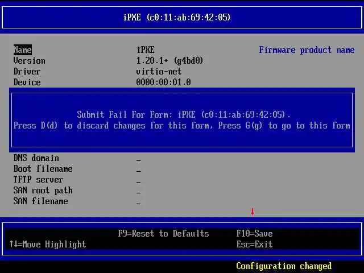Select the SAN root path setting
The height and width of the screenshot is (273, 364).
43,191
